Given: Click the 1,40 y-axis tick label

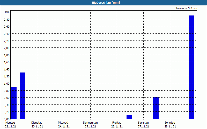Looking at the screenshot, I should point(7,69).
